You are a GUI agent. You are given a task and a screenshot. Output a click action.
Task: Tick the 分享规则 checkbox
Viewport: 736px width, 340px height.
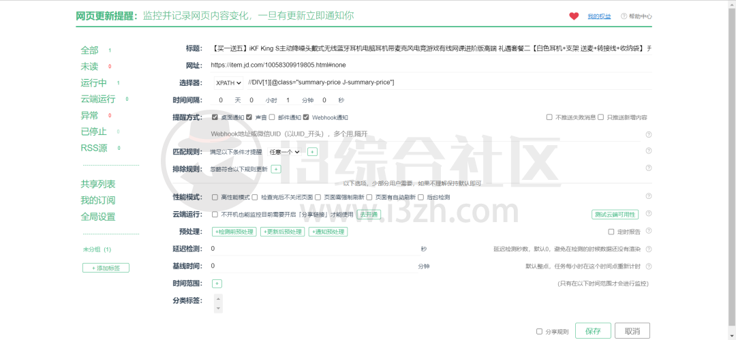[x=539, y=331]
